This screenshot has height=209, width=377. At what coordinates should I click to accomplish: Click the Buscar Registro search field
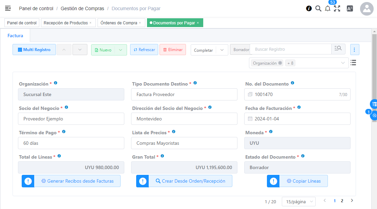[291, 49]
